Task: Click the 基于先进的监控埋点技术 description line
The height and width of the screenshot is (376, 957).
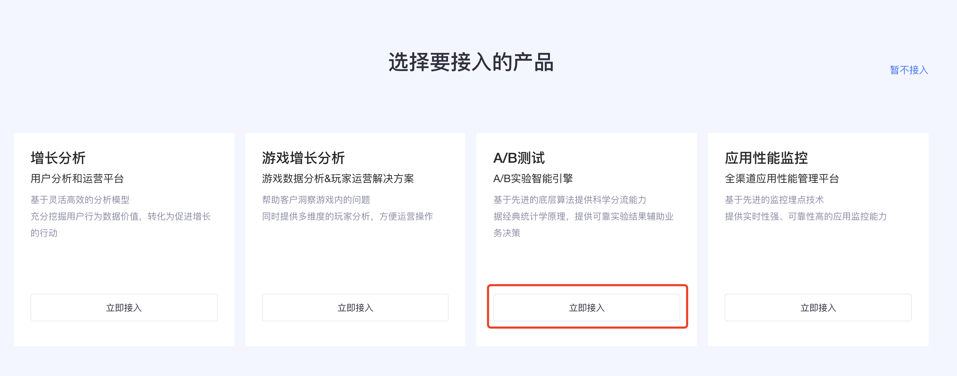Action: [774, 200]
